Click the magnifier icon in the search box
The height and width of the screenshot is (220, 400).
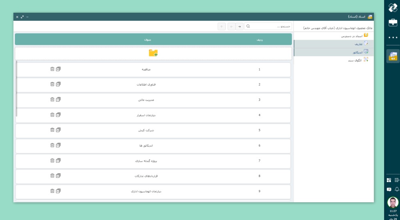[248, 26]
